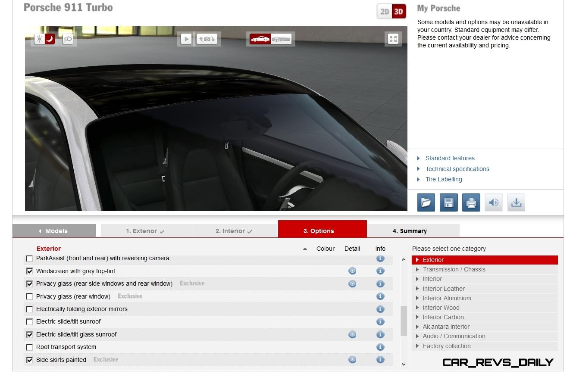Go back to Models tab
The height and width of the screenshot is (380, 573).
pyautogui.click(x=54, y=231)
